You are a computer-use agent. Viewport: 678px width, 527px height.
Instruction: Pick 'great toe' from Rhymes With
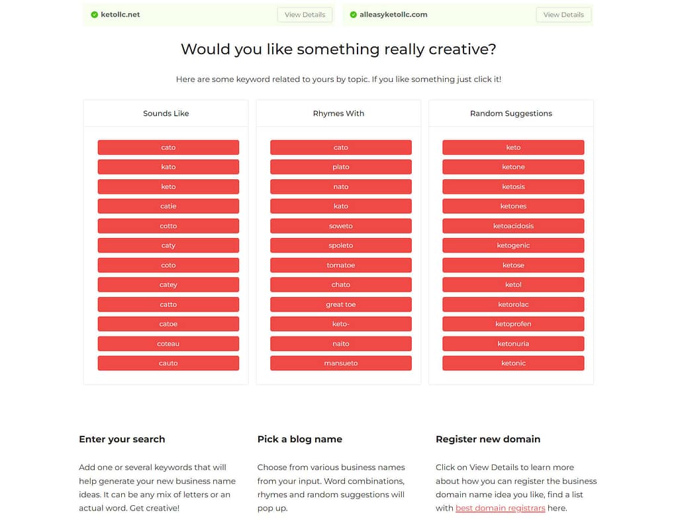click(341, 305)
